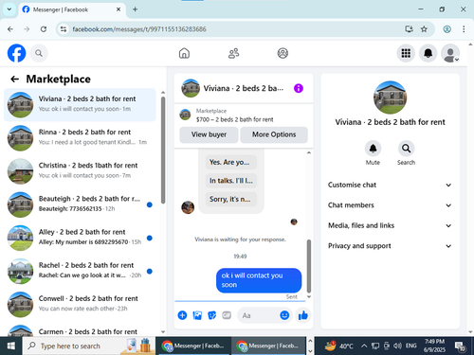The image size is (474, 355).
Task: Open Chrome profile icon
Action: pos(447,29)
